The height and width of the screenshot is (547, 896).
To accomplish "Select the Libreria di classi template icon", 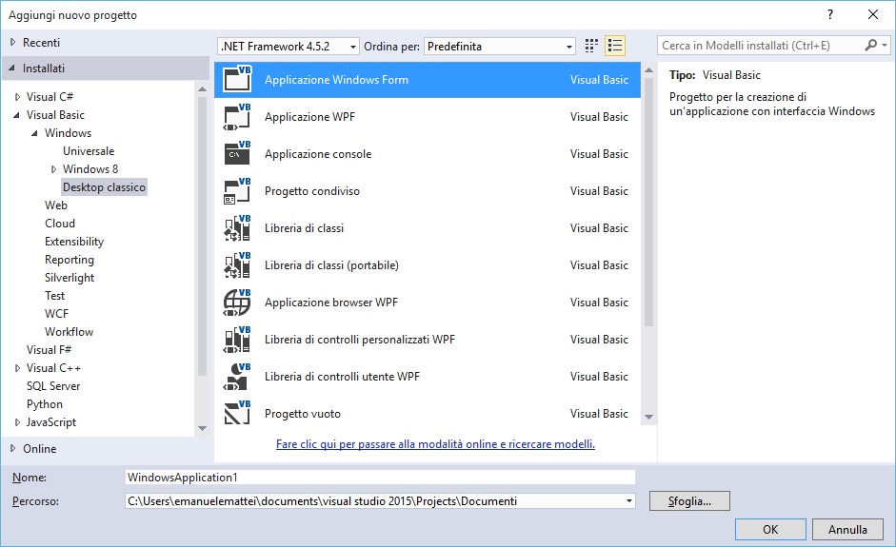I will [x=237, y=227].
